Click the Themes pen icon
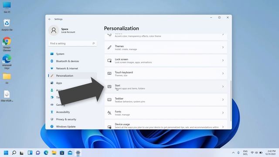The image size is (279, 157). 109,48
